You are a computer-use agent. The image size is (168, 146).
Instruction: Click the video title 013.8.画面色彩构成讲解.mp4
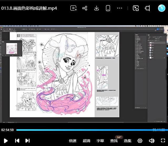pos(29,8)
